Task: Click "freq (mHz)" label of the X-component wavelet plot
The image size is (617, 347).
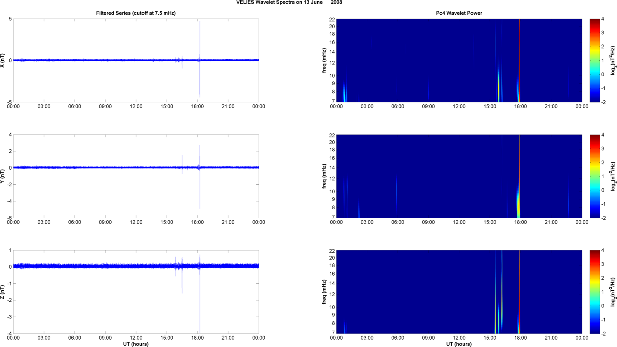Action: point(324,60)
